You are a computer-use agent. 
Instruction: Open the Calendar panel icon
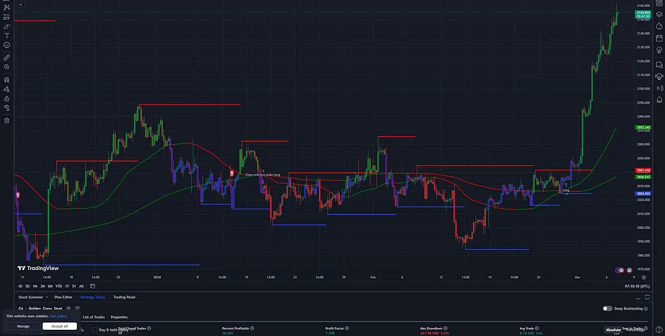(659, 38)
